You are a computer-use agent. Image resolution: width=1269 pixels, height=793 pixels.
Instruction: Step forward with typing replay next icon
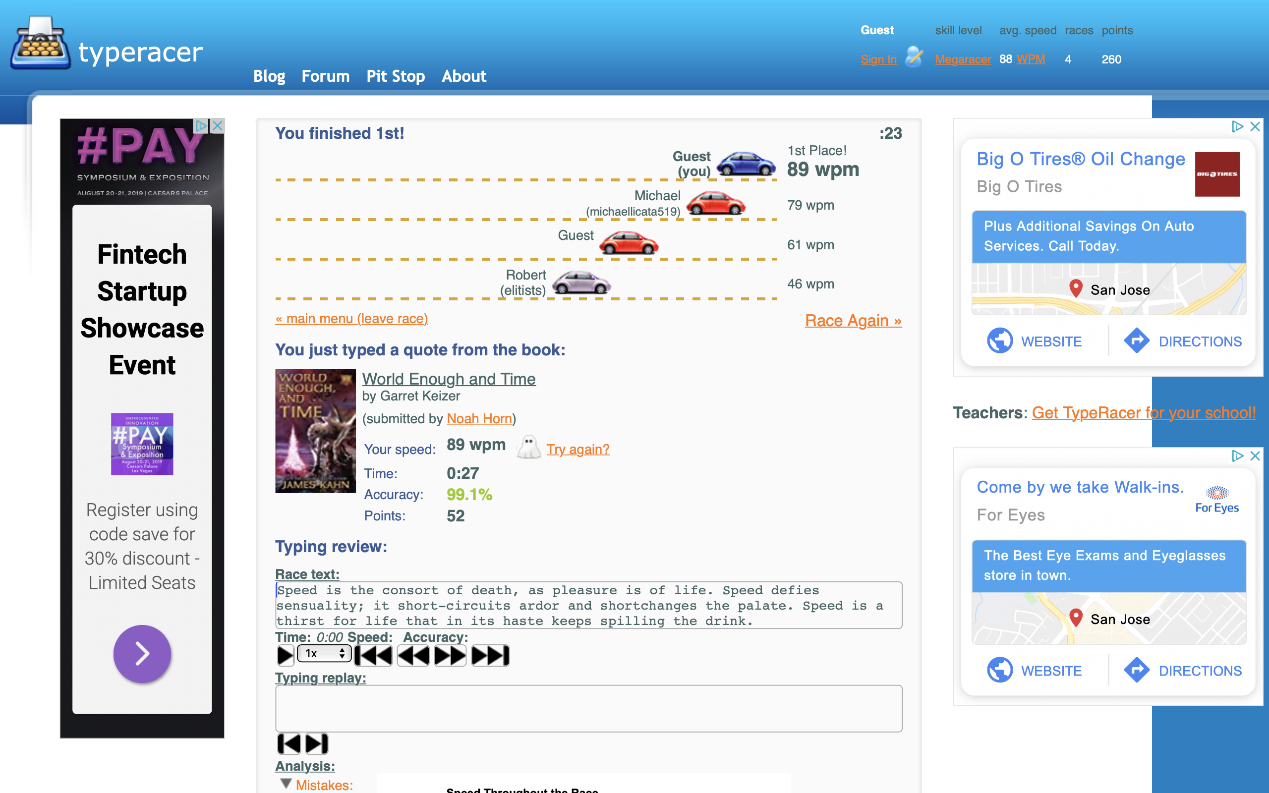317,744
